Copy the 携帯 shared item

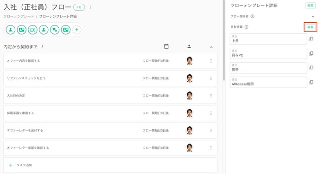point(311,68)
